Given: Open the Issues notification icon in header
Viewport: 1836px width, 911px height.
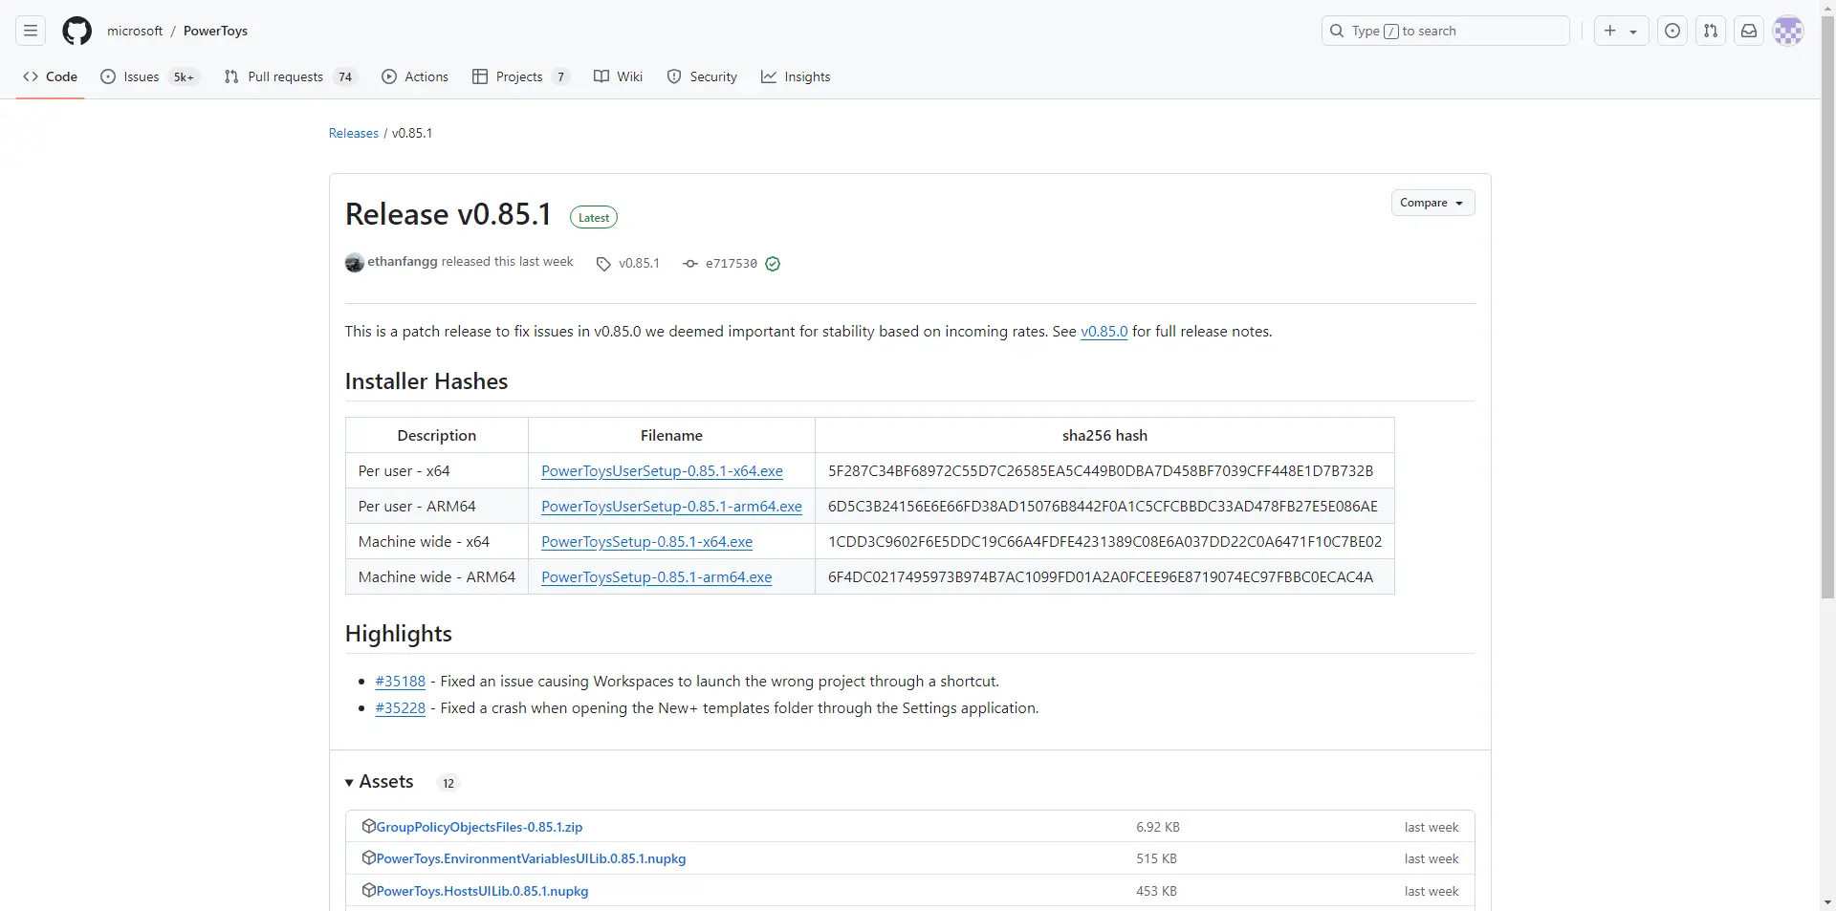Looking at the screenshot, I should (x=1672, y=31).
